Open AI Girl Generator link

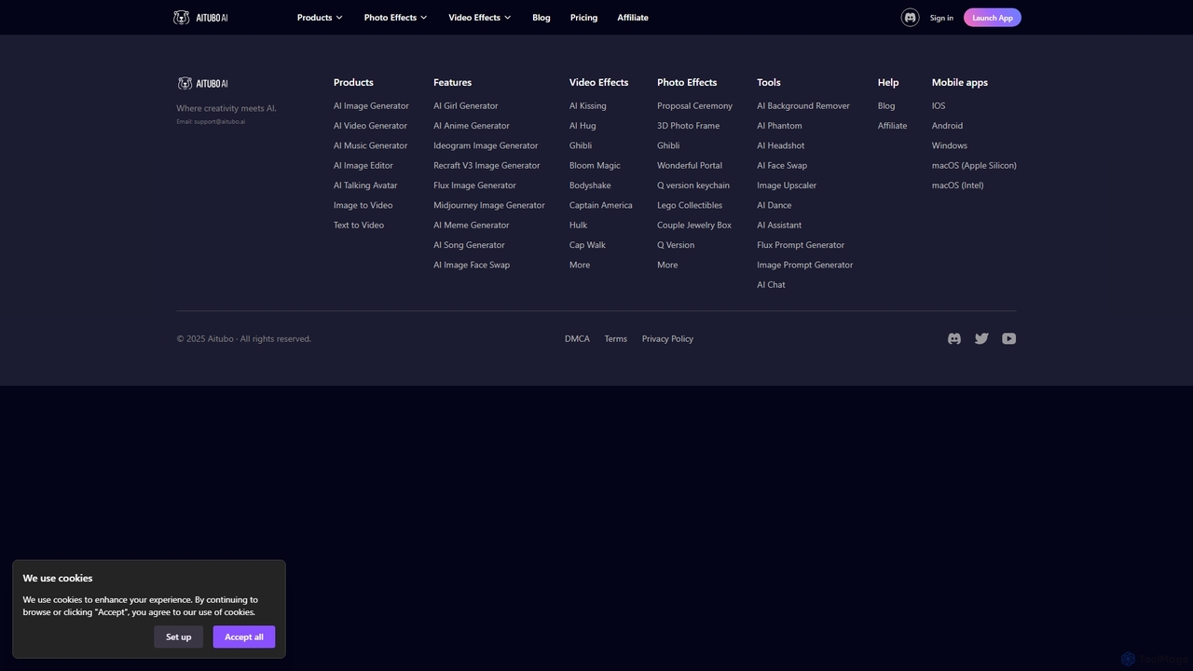coord(465,106)
